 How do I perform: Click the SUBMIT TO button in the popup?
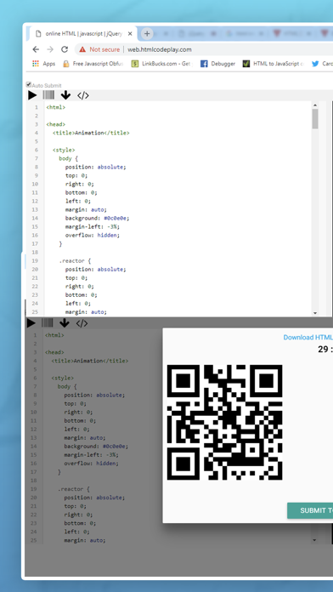click(x=310, y=510)
